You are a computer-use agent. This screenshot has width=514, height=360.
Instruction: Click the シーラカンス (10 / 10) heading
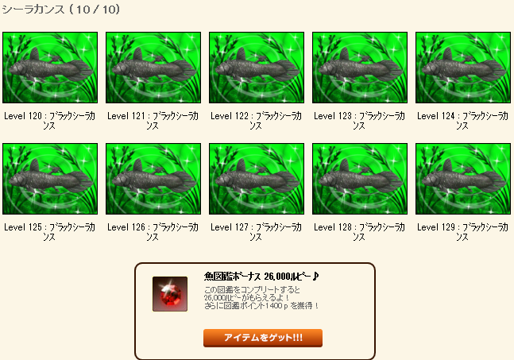[x=61, y=10]
